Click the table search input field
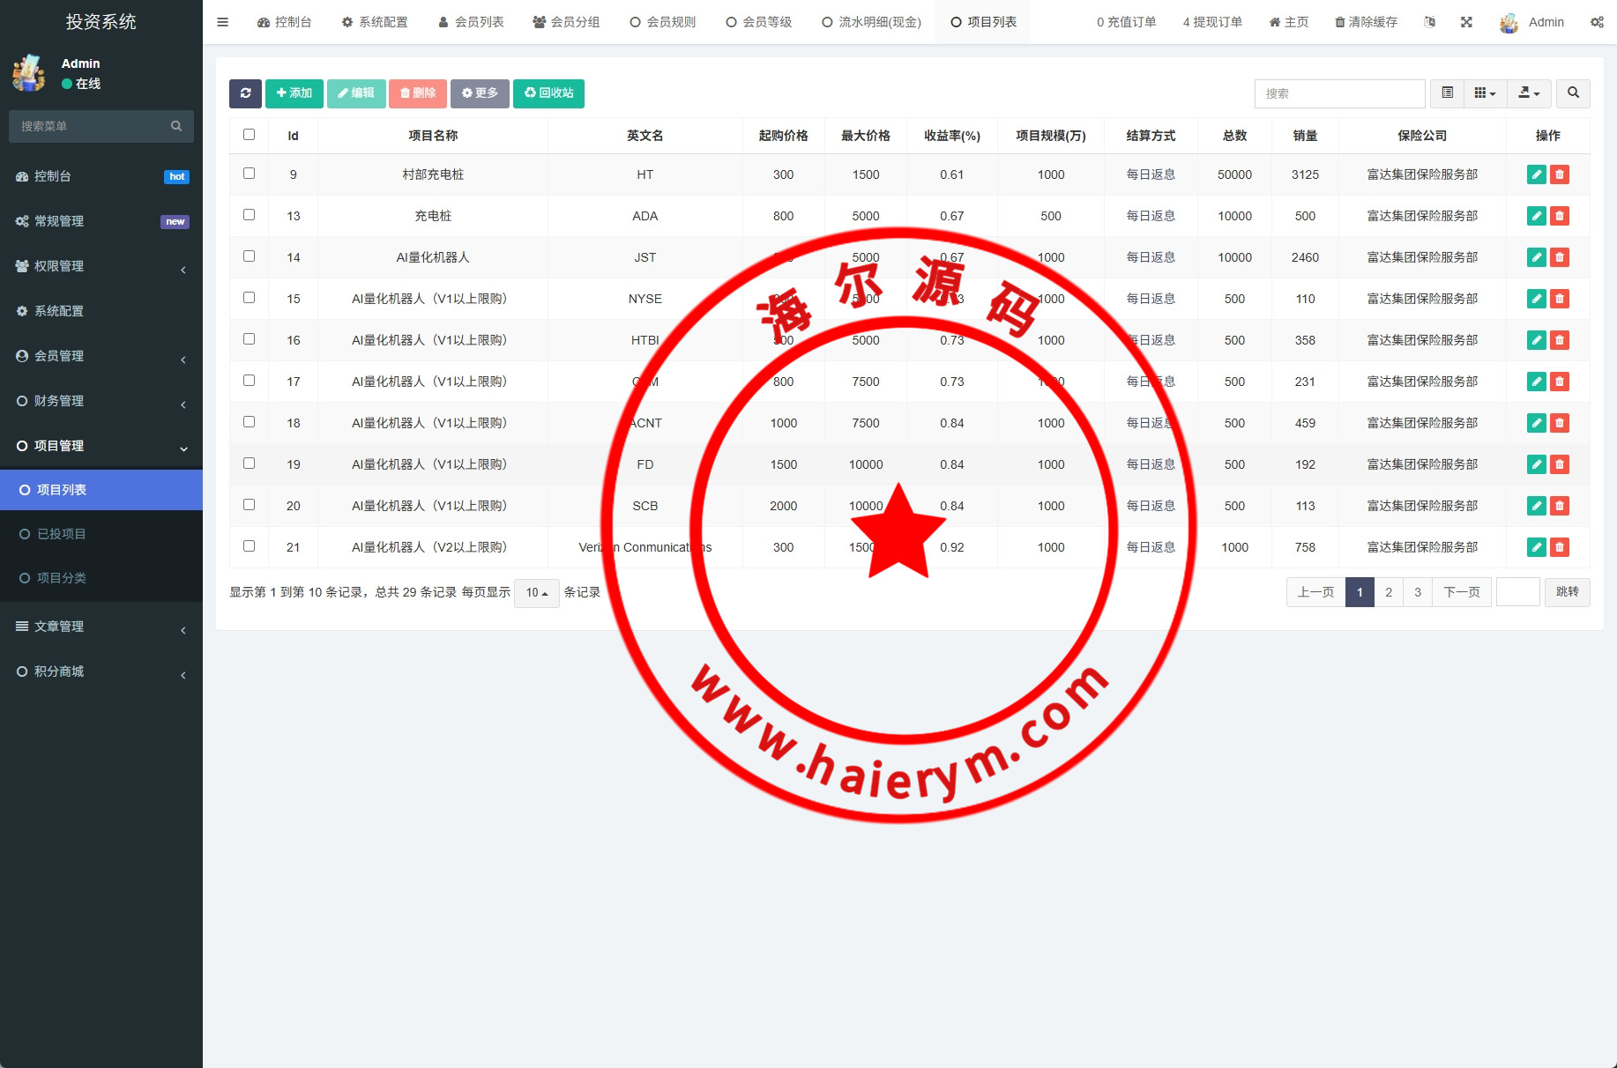Image resolution: width=1617 pixels, height=1068 pixels. tap(1338, 93)
